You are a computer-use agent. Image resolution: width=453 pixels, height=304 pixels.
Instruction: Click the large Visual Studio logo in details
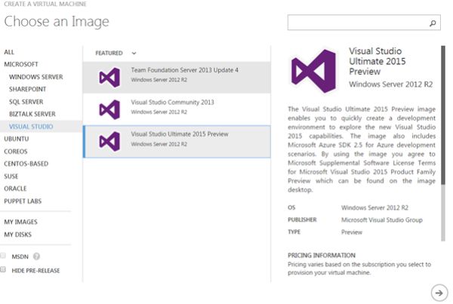point(313,71)
